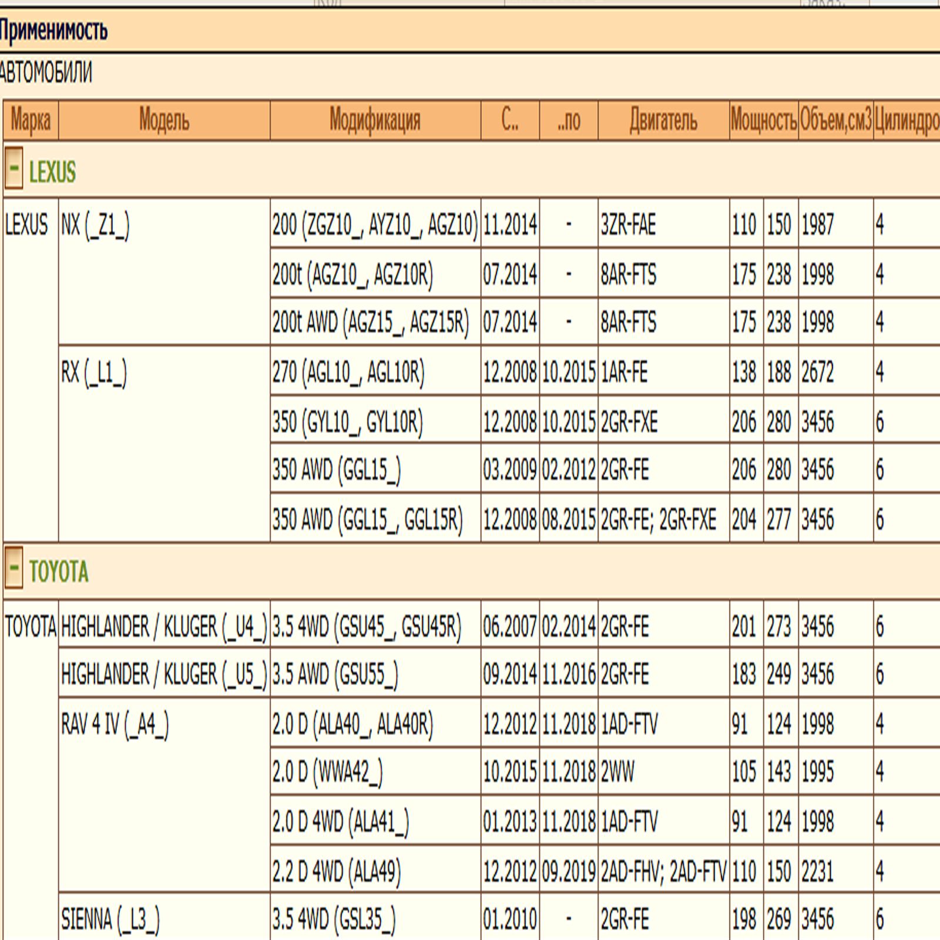This screenshot has width=940, height=940.
Task: Select the RX (_L1_) model cell
Action: click(94, 372)
